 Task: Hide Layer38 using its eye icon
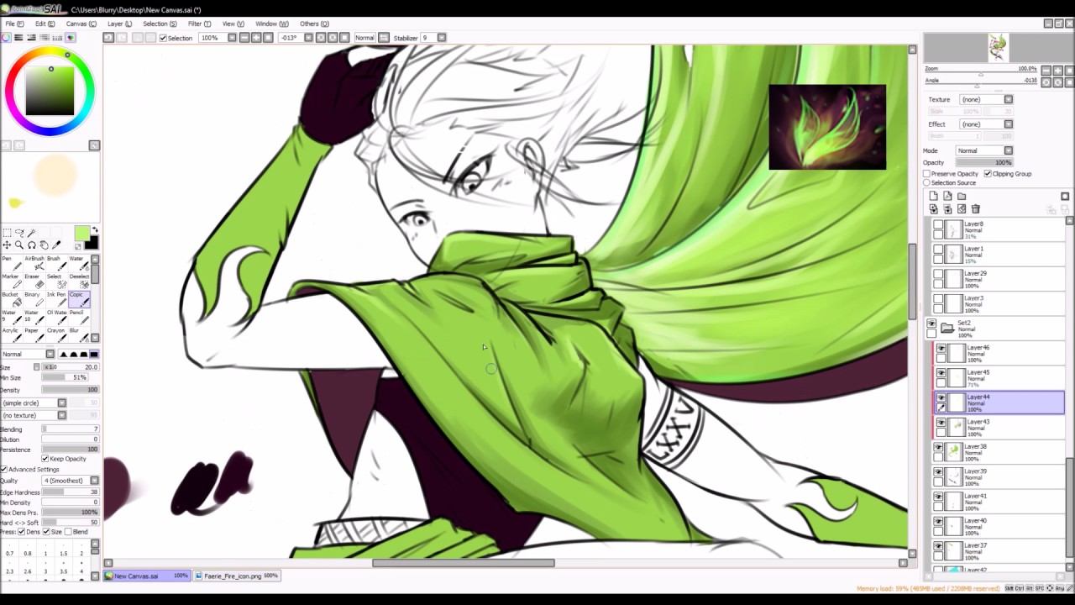click(938, 448)
